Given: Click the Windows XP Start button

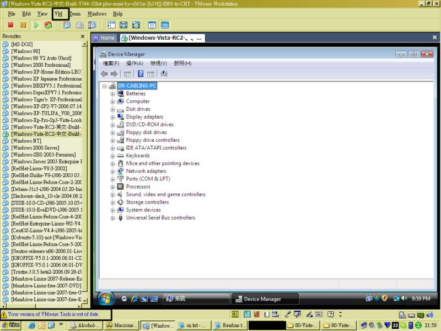Looking at the screenshot, I should pos(11,325).
